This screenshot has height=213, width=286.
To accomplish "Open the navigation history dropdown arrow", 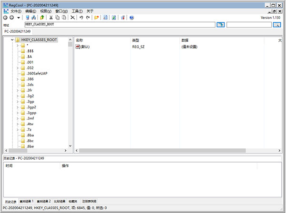I will [x=19, y=18].
